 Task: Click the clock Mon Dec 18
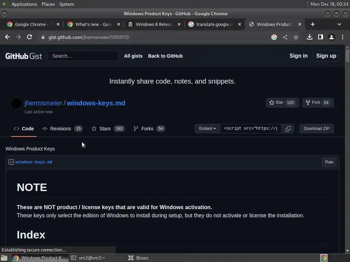point(329,4)
